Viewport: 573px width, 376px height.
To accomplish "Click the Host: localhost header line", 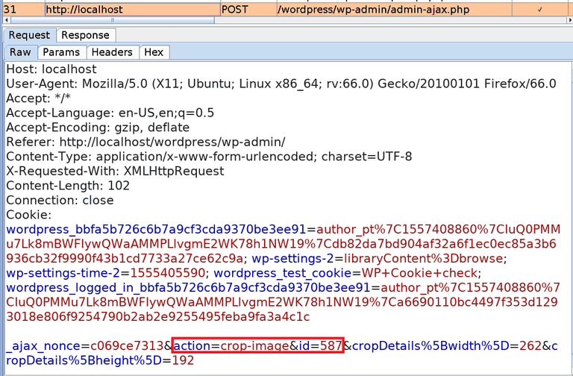I will point(51,69).
